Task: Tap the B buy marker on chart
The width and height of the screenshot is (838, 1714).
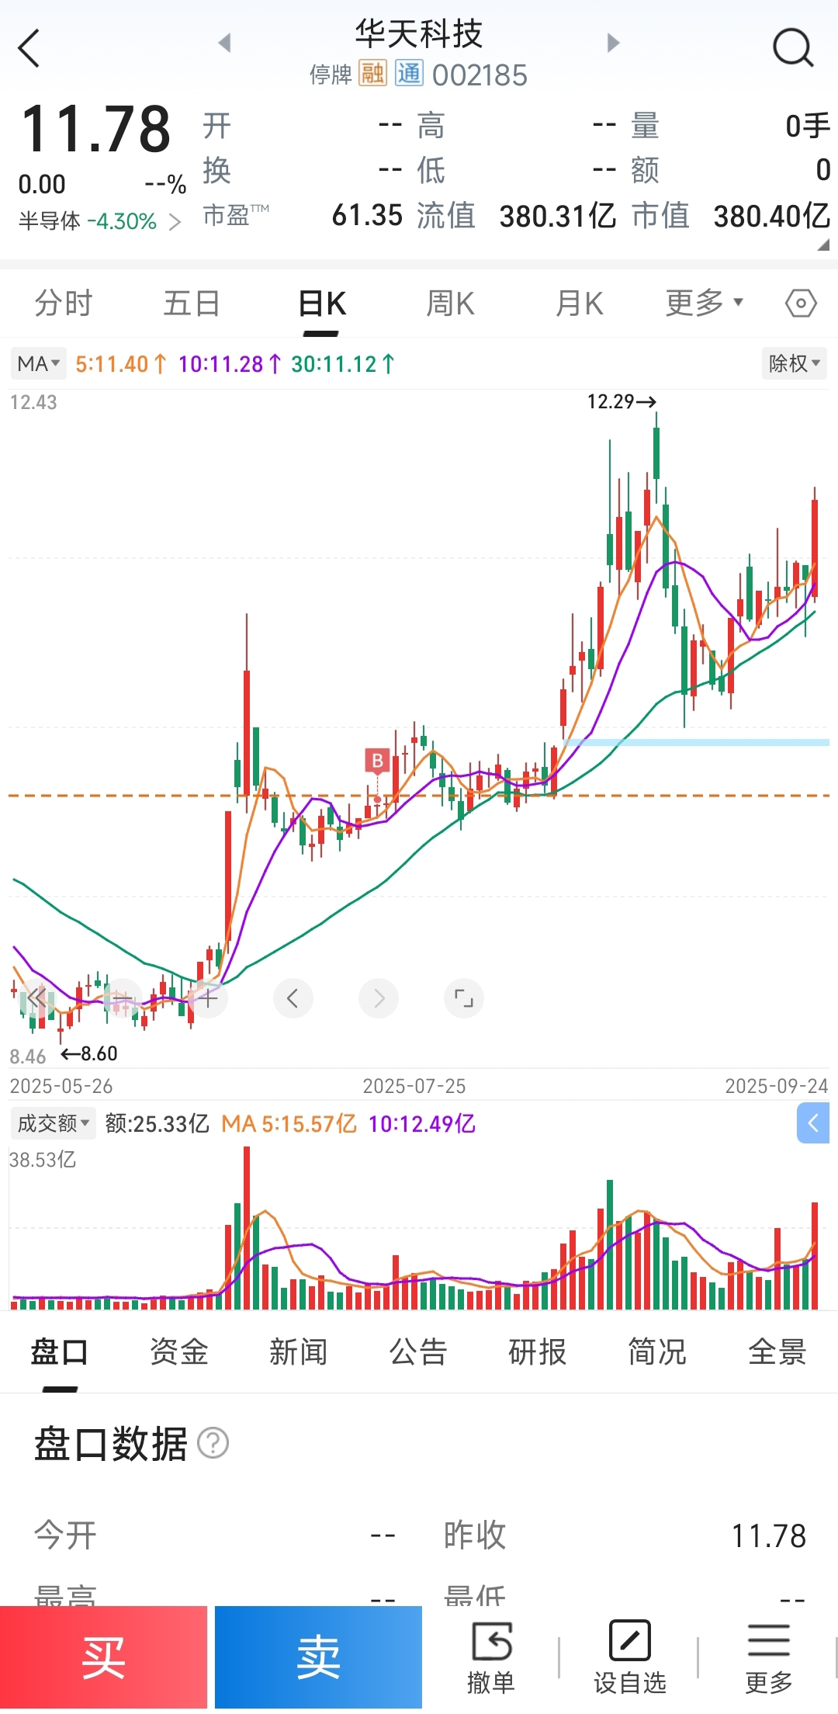Action: (377, 761)
